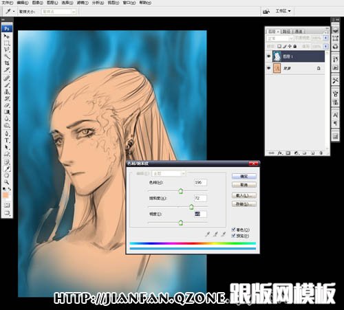
Task: Click the 载入(L)... load button
Action: click(x=244, y=195)
